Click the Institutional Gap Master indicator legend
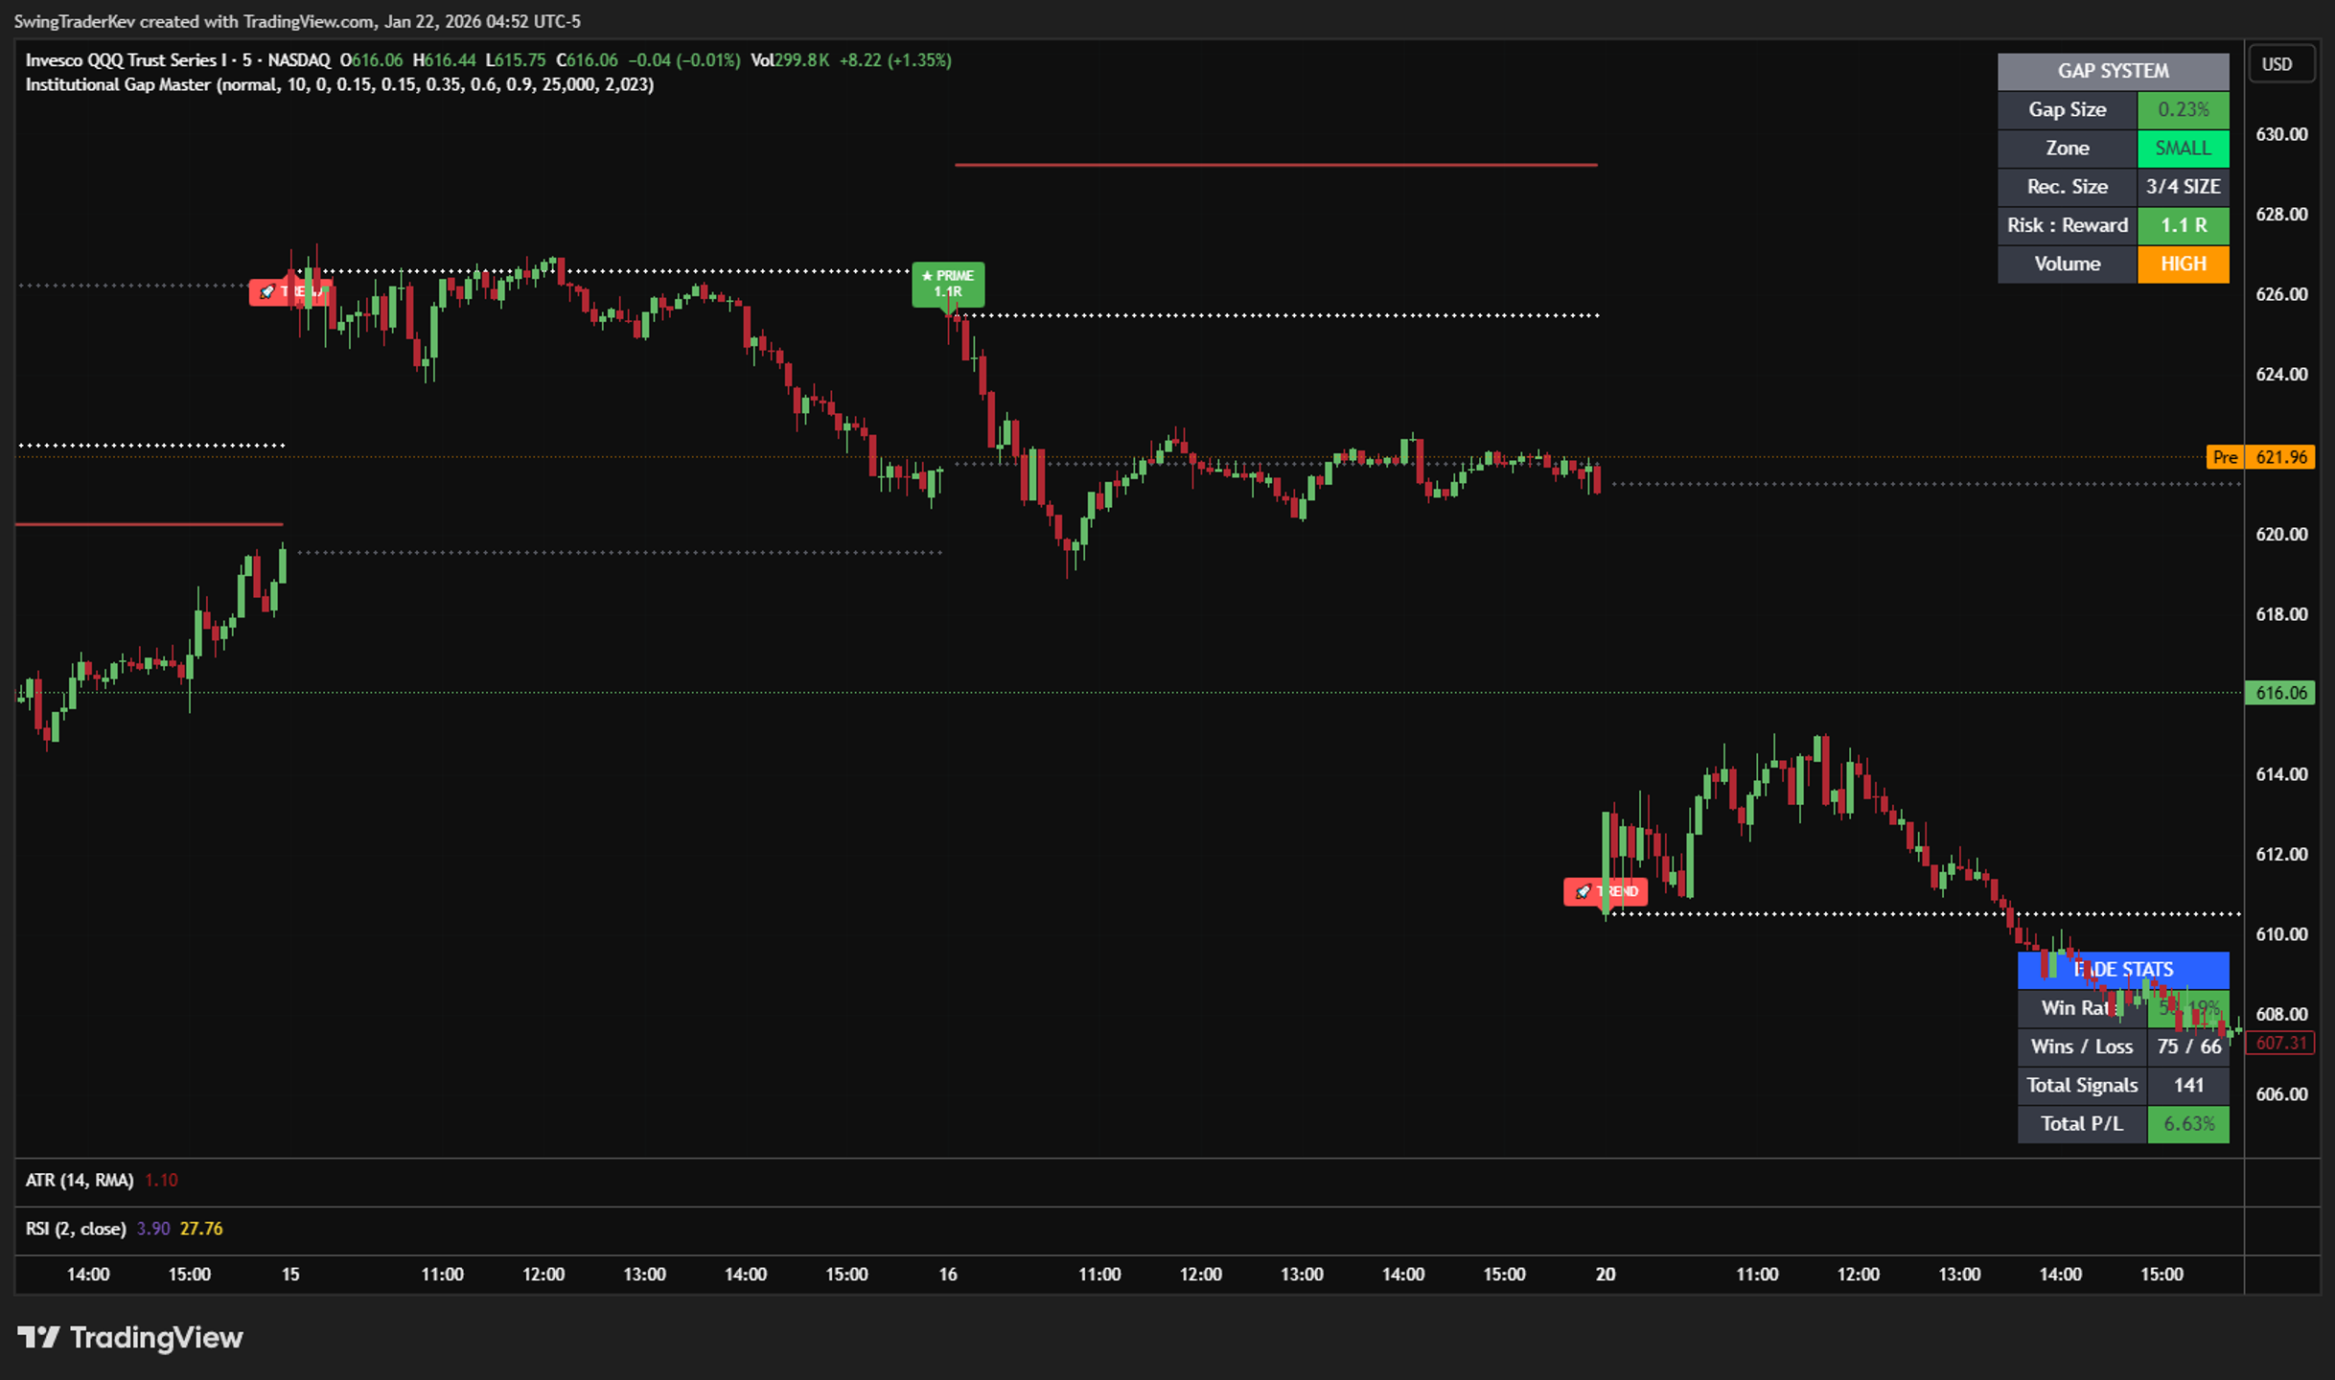This screenshot has height=1380, width=2335. [339, 84]
